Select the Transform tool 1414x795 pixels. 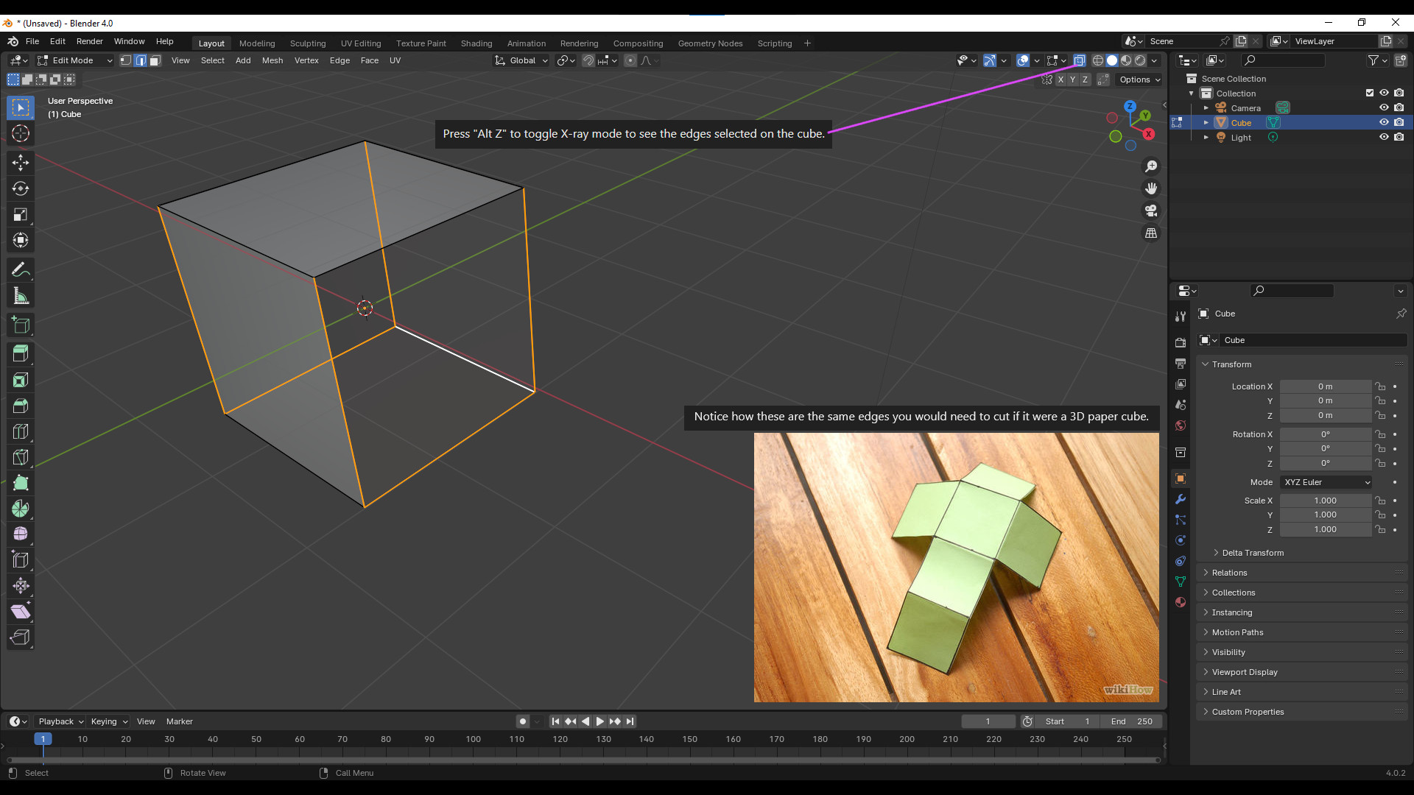(21, 240)
